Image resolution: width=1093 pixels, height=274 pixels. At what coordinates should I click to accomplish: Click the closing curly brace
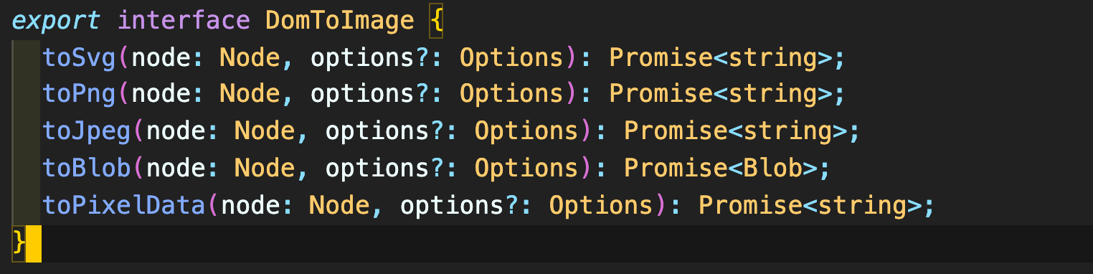click(x=19, y=244)
